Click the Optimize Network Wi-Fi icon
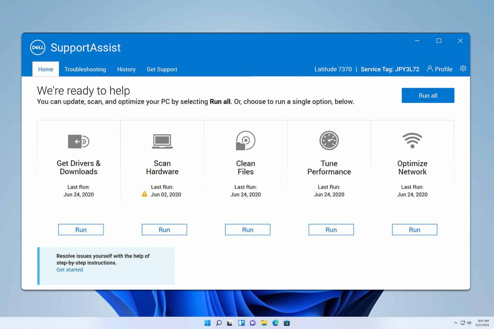The height and width of the screenshot is (329, 494). point(412,140)
